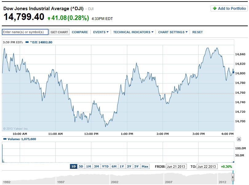Click the symbol name input field
The image size is (249, 185).
coord(25,32)
